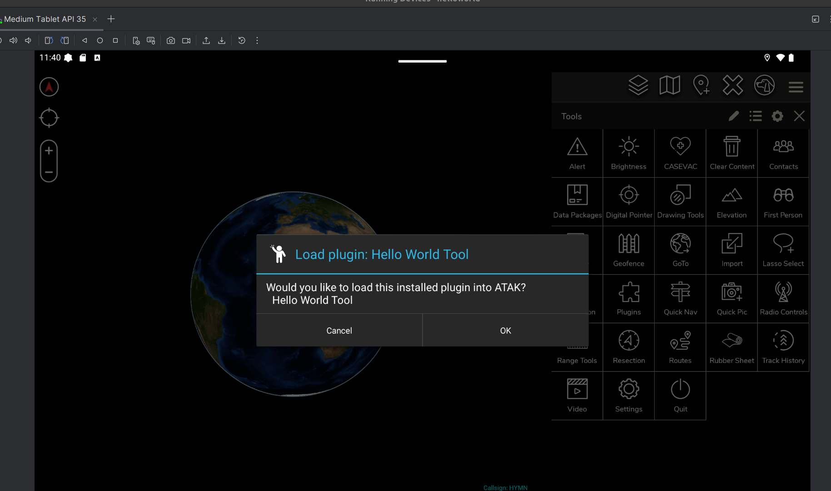Cancel the Hello World Tool plugin load
The height and width of the screenshot is (491, 831).
(x=339, y=330)
